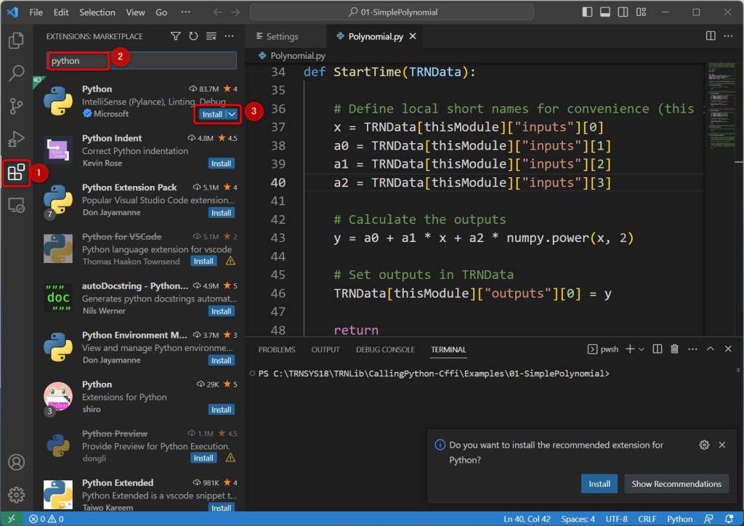Open Run and Debug view

[16, 139]
